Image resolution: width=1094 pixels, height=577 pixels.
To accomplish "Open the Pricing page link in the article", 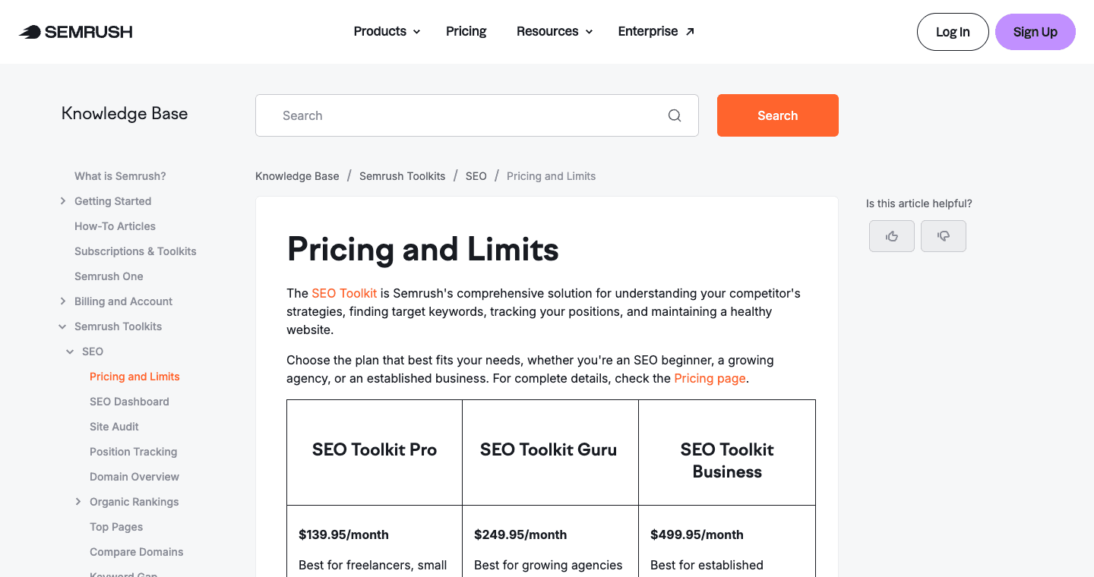I will 710,377.
